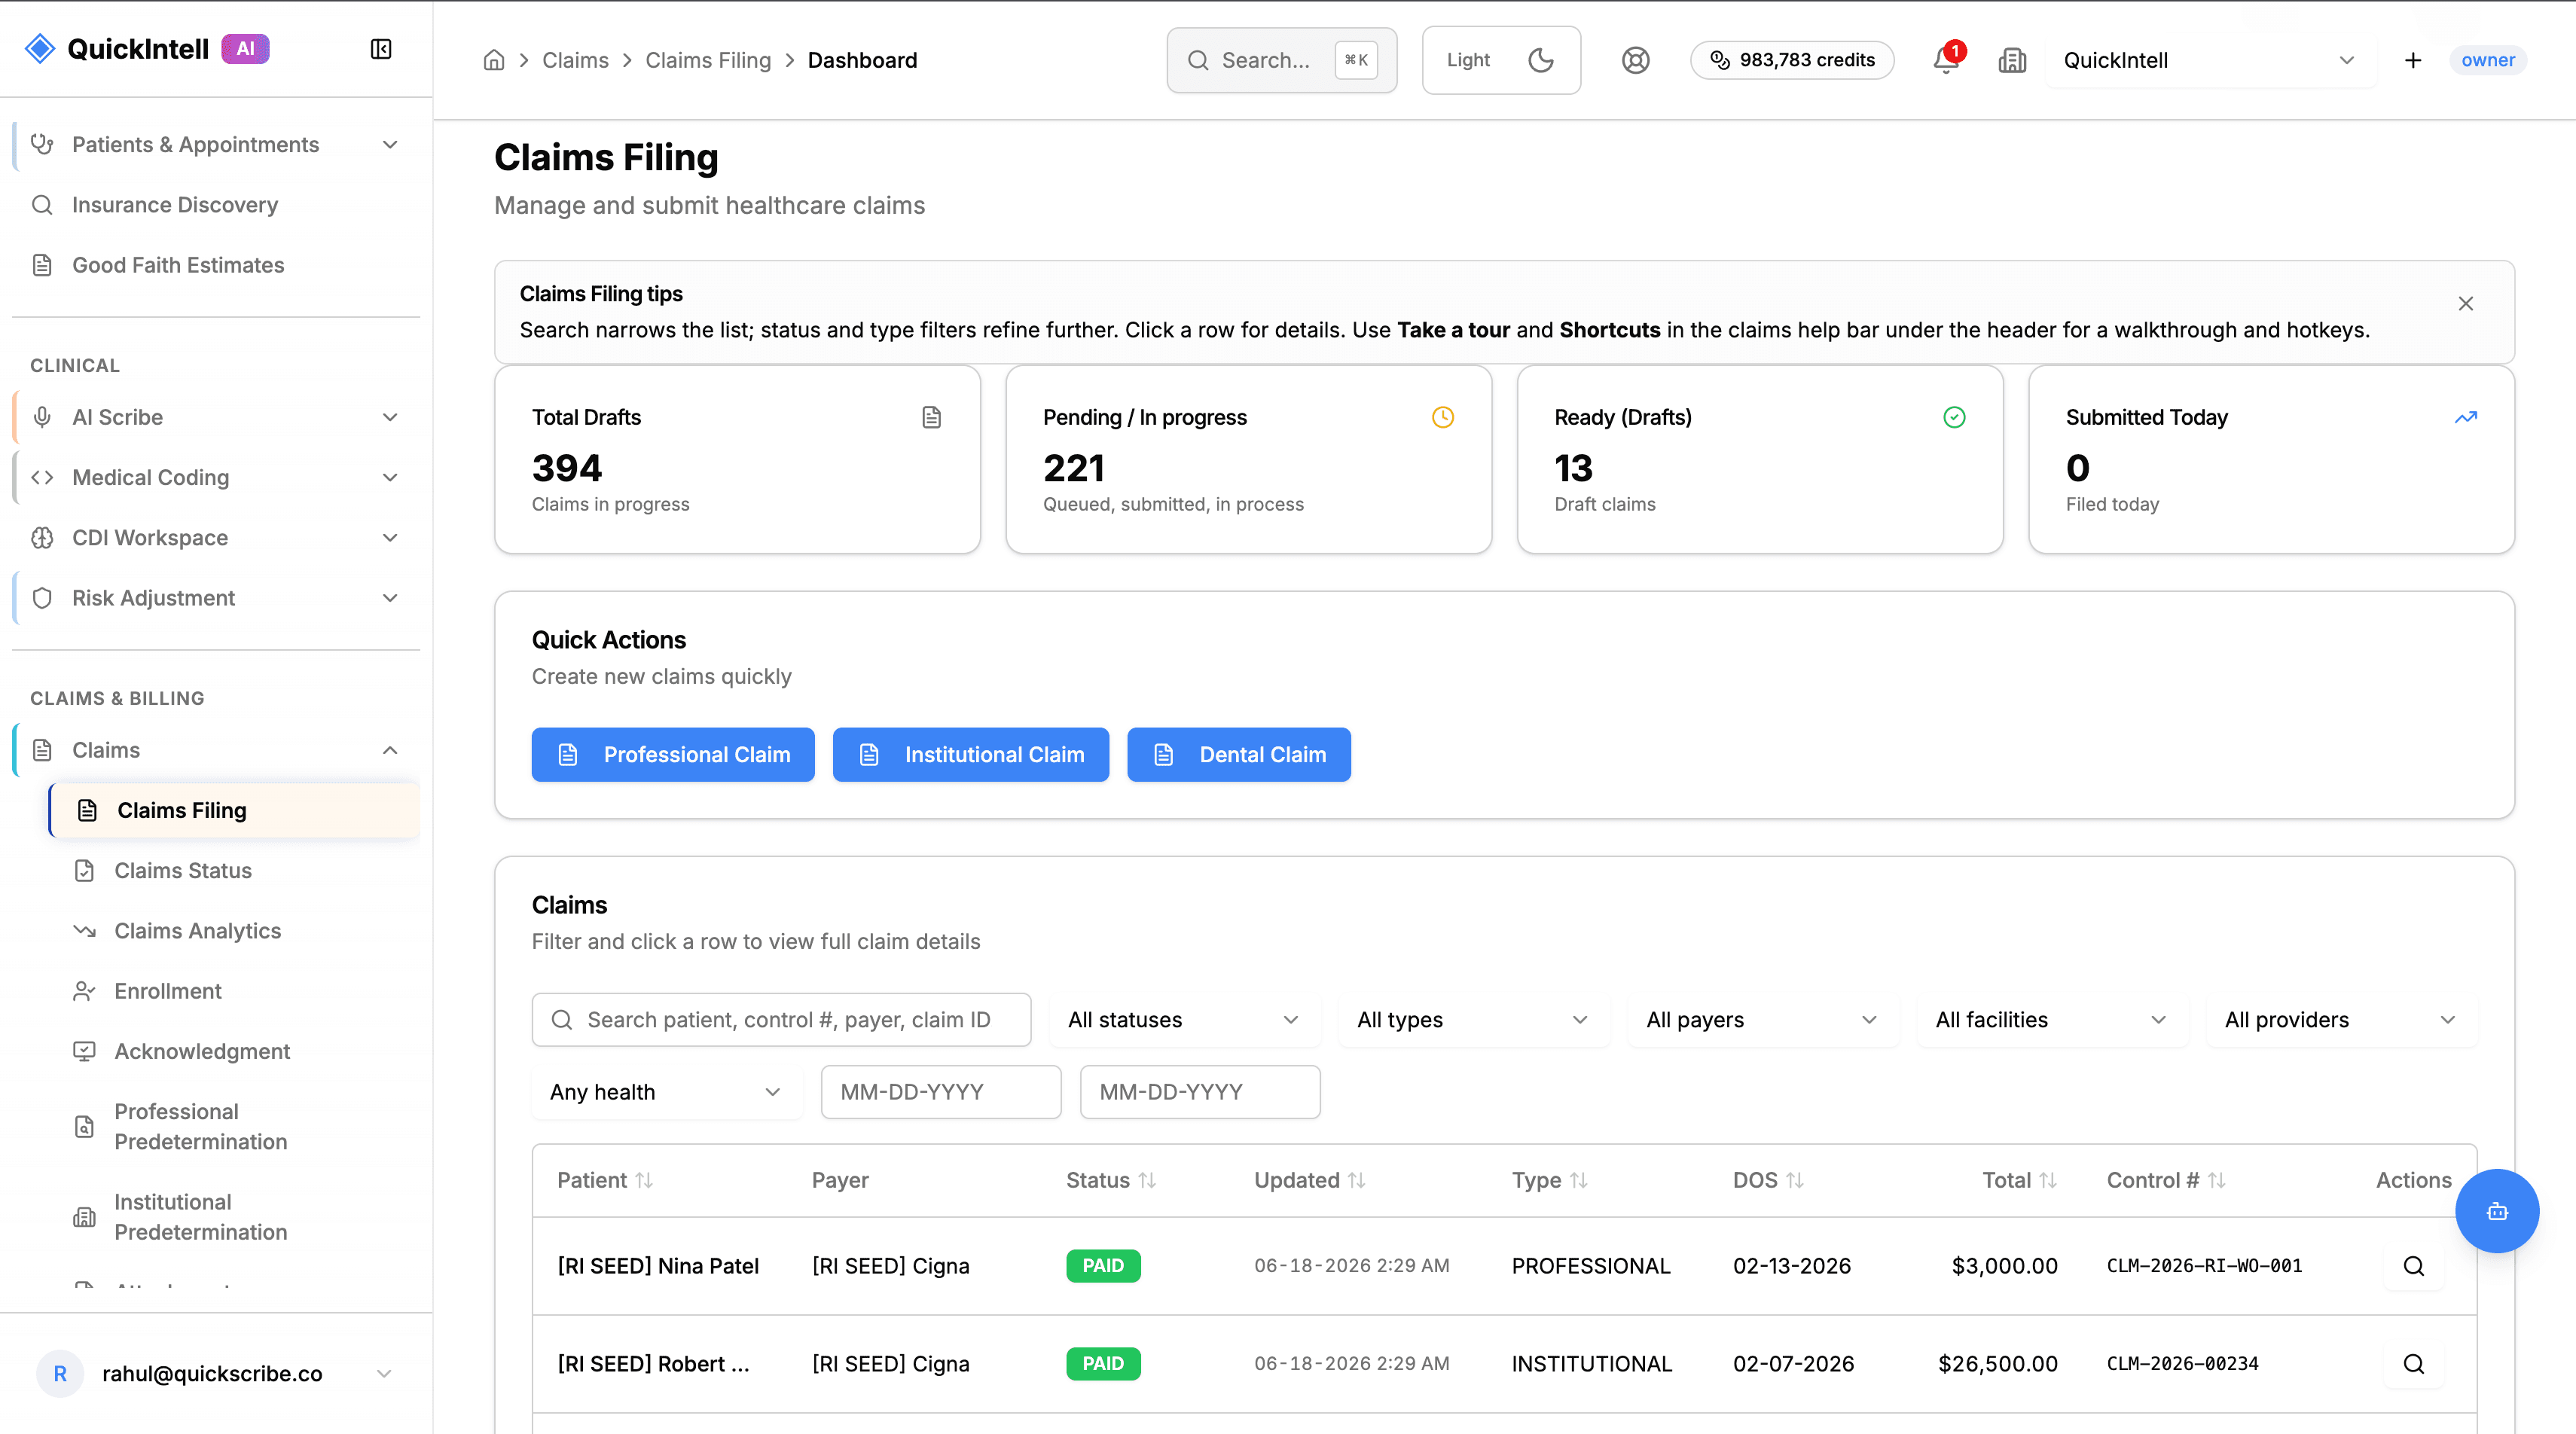Image resolution: width=2576 pixels, height=1434 pixels.
Task: Open Institutional Predetermination page
Action: (234, 1217)
